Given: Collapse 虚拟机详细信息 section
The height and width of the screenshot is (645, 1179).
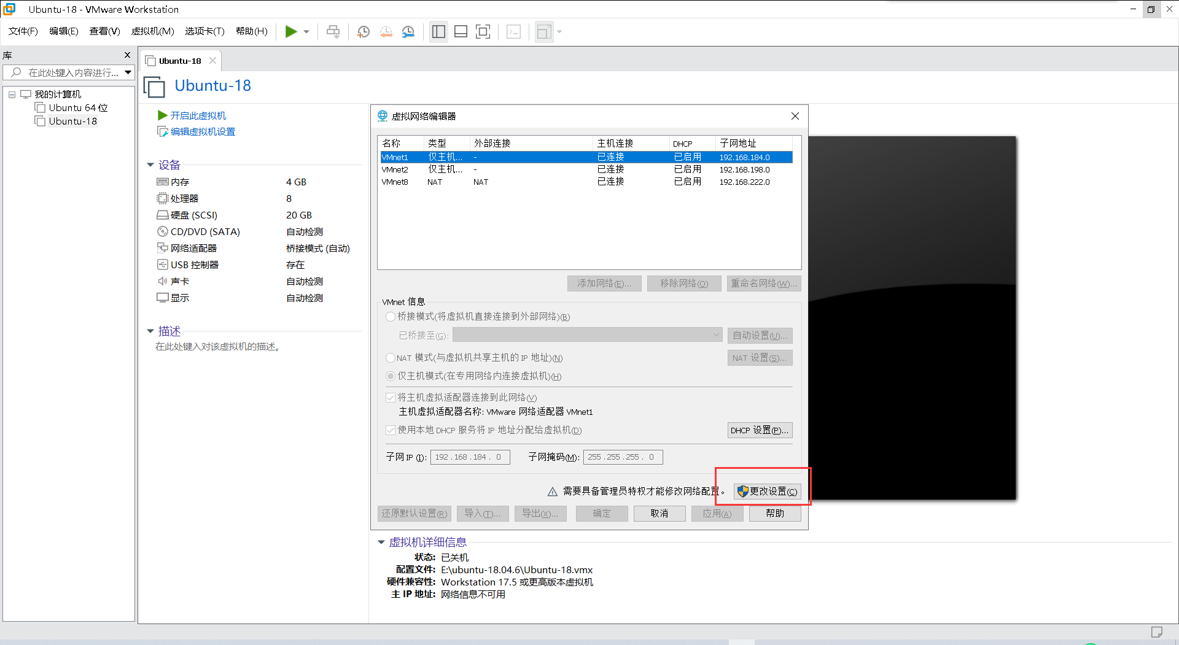Looking at the screenshot, I should (381, 543).
